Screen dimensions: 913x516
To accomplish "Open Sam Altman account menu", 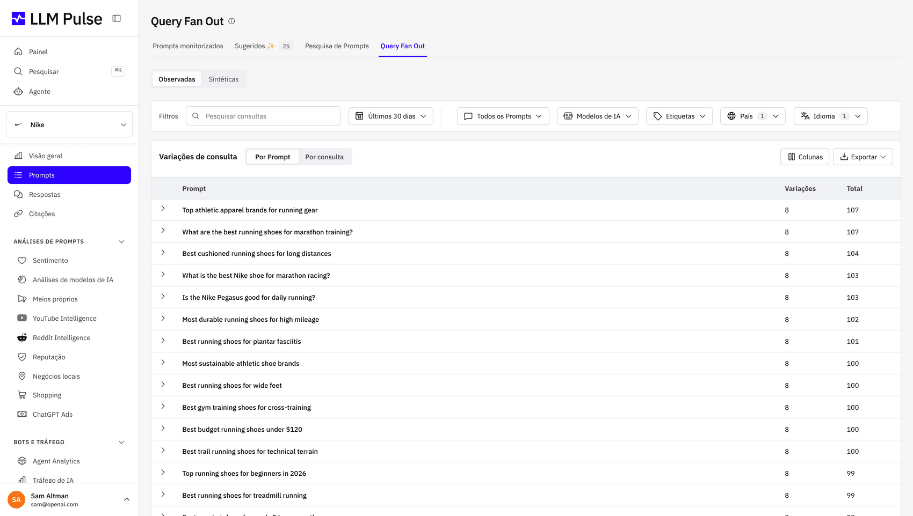I will 69,499.
